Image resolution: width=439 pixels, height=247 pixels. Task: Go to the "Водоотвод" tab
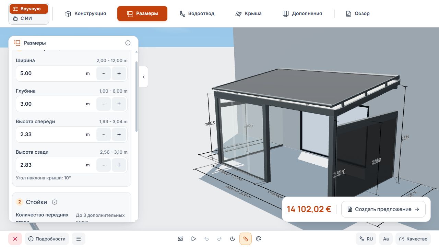tap(197, 14)
